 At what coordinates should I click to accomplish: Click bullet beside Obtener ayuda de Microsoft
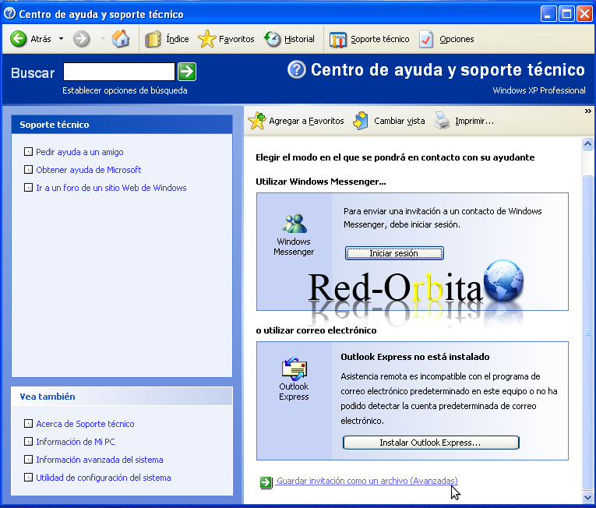click(x=28, y=170)
